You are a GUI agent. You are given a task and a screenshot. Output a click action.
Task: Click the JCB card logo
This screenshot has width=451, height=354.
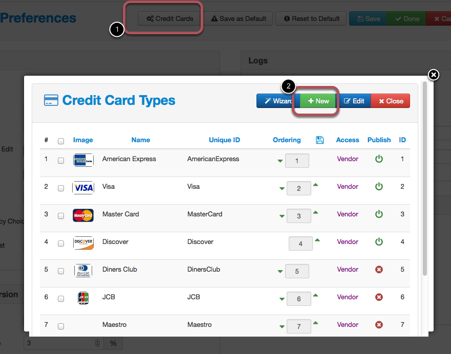[x=83, y=298]
